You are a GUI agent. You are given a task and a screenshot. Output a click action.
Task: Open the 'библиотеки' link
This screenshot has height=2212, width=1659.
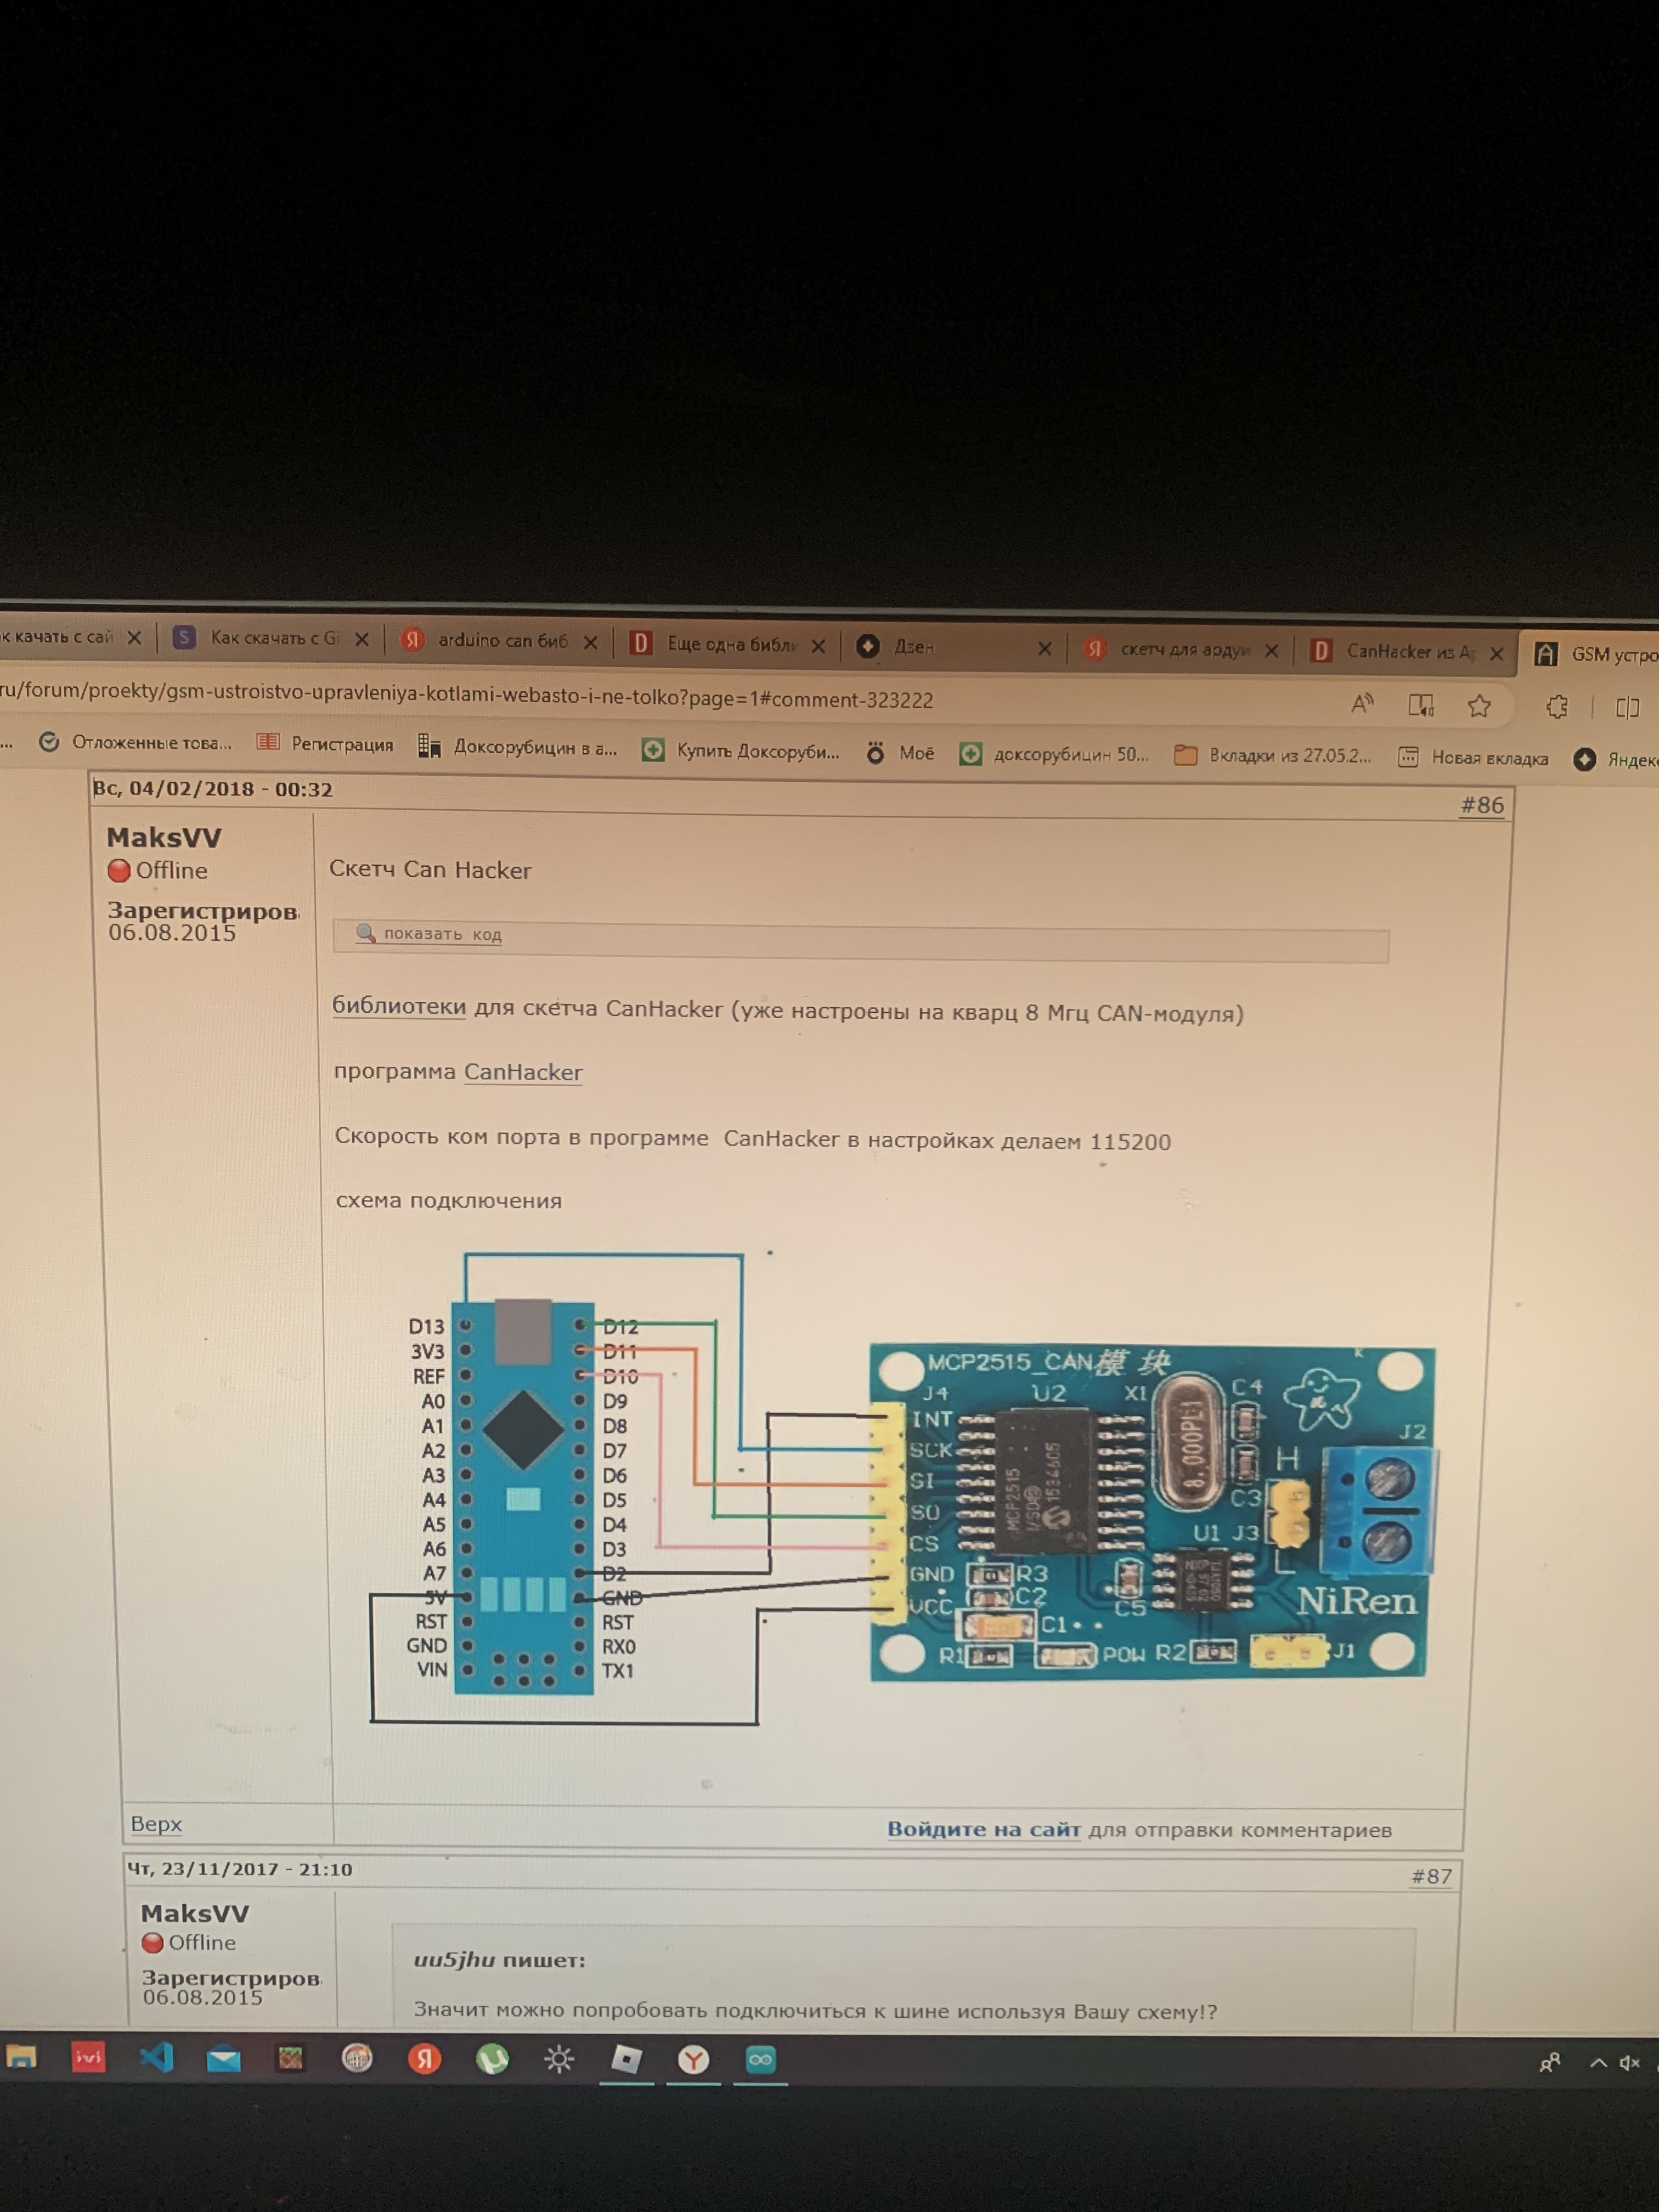point(399,1006)
